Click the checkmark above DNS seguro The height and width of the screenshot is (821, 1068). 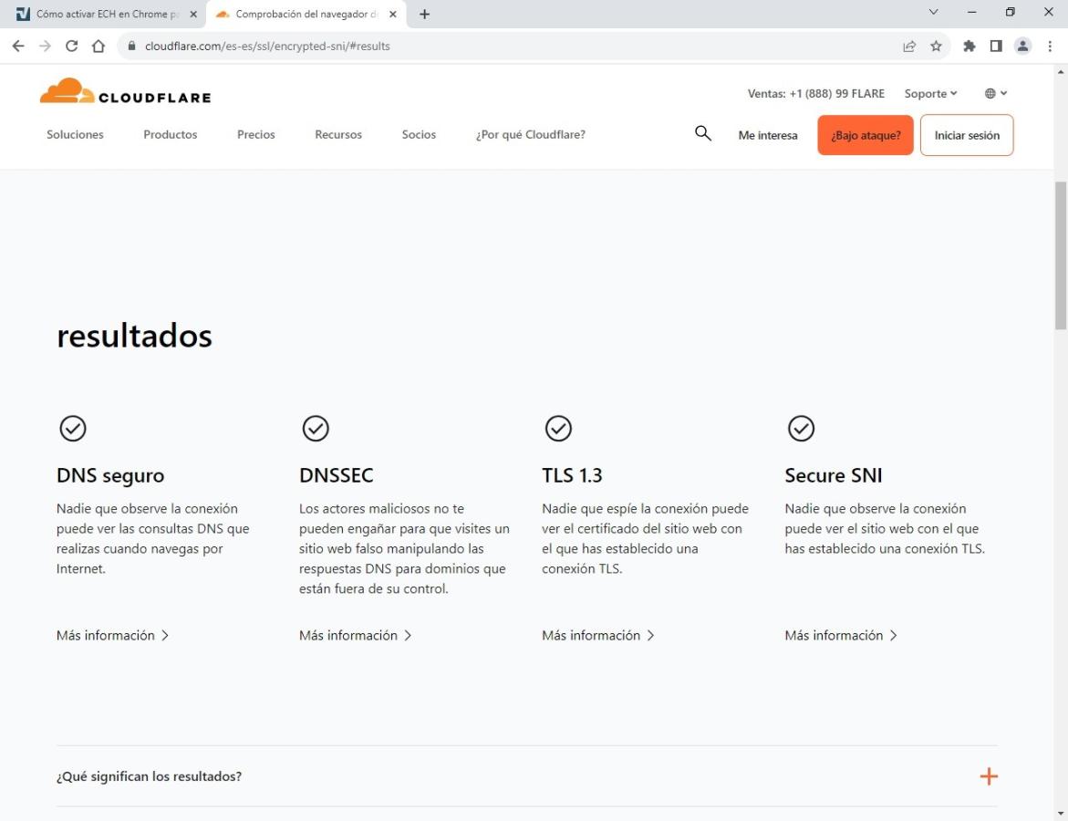[73, 428]
